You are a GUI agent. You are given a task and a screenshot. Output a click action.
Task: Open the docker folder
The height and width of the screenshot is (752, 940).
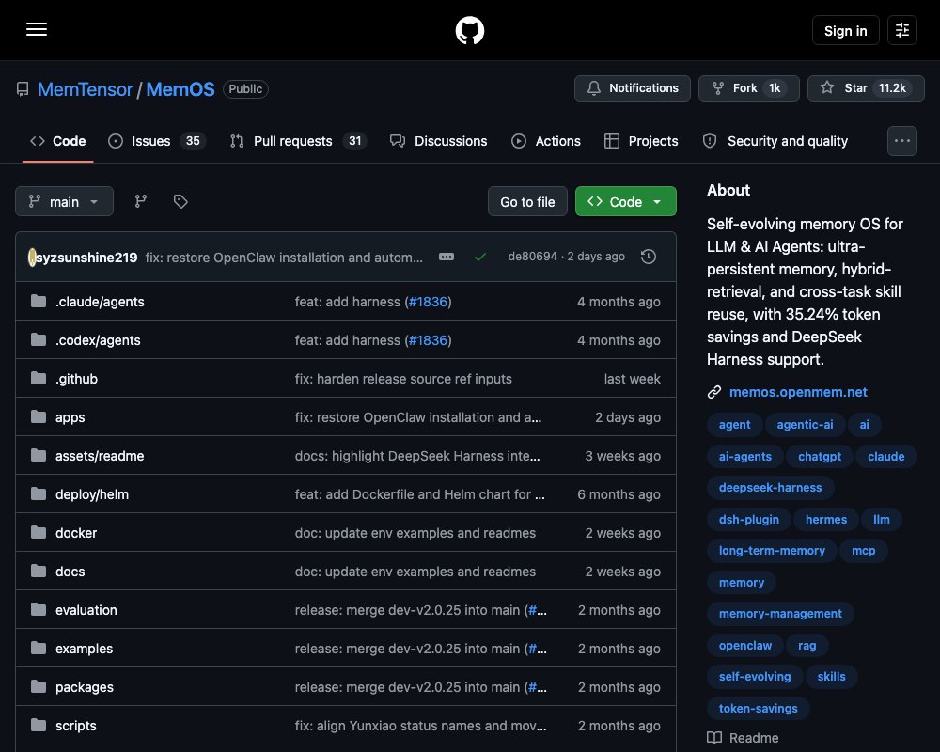click(75, 533)
